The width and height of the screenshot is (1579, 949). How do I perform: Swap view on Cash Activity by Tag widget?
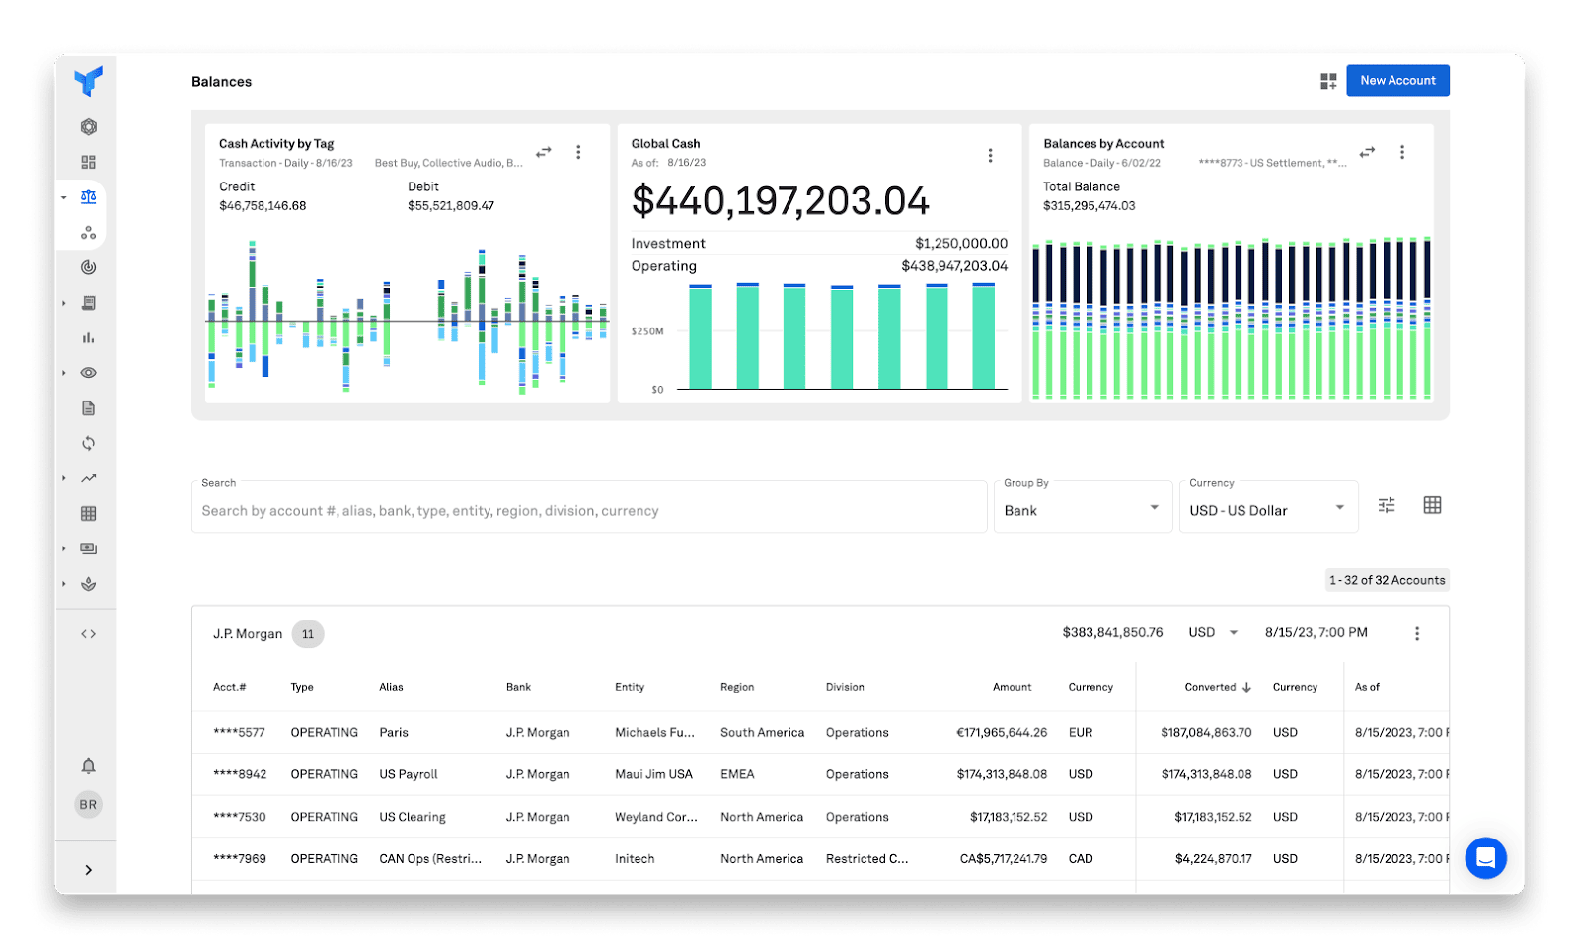point(544,152)
